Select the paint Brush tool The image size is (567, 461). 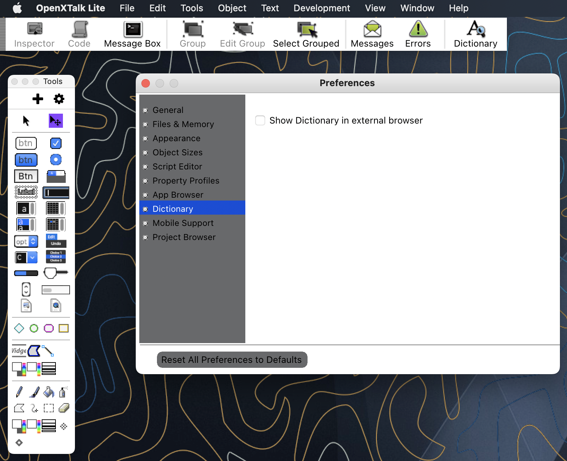[x=34, y=392]
